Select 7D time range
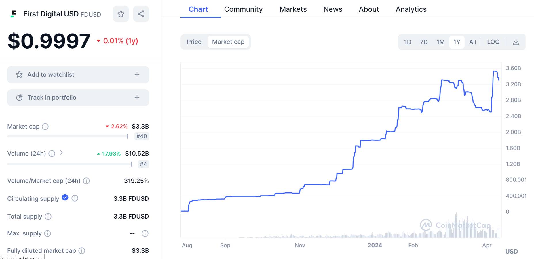Screen dimensions: 534x259 [x=424, y=42]
